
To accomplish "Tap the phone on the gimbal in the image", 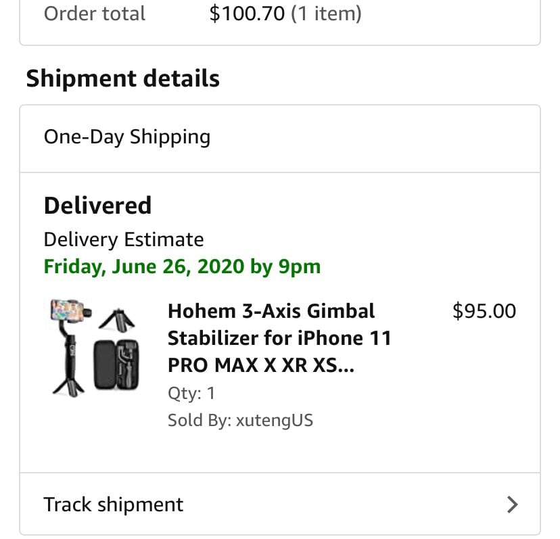I will pos(67,309).
